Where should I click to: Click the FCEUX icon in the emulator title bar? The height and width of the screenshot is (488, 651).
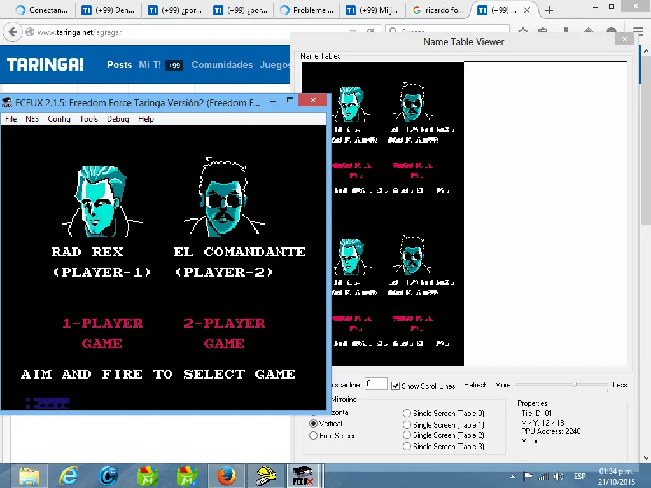point(7,102)
